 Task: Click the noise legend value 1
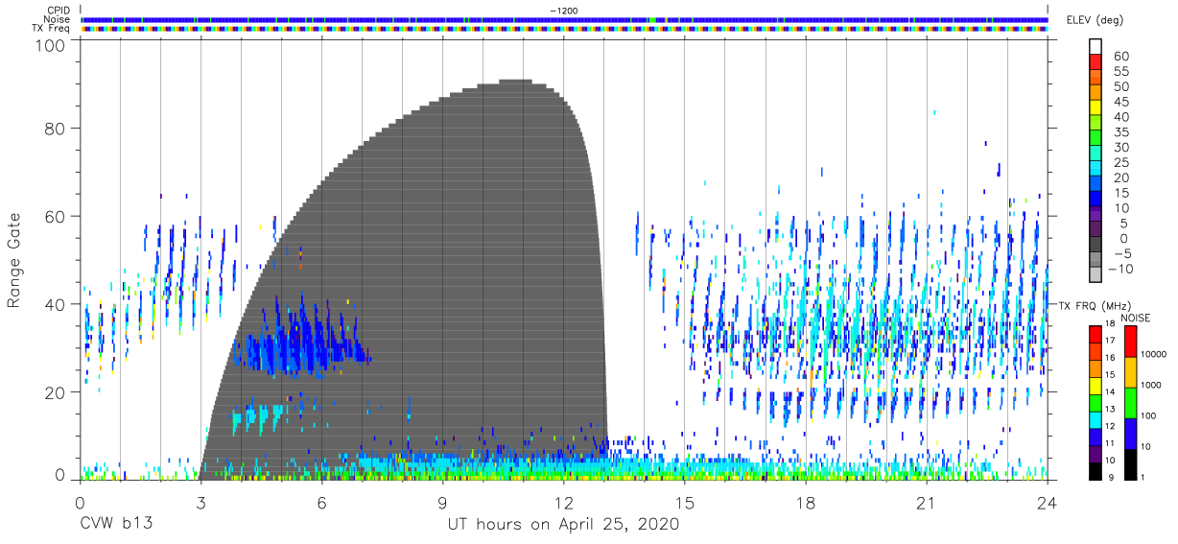click(1143, 477)
